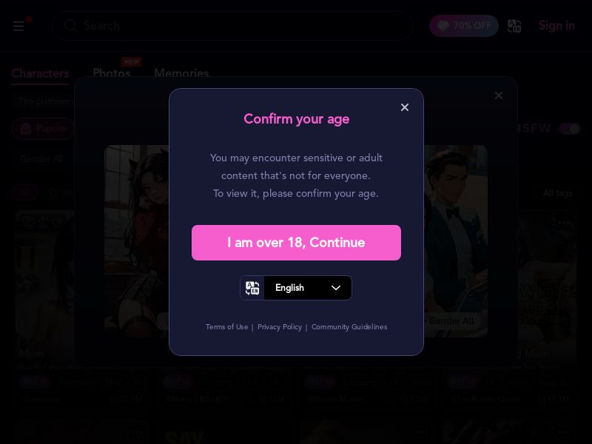This screenshot has height=444, width=592.
Task: Click the search magnifier icon
Action: tap(70, 26)
